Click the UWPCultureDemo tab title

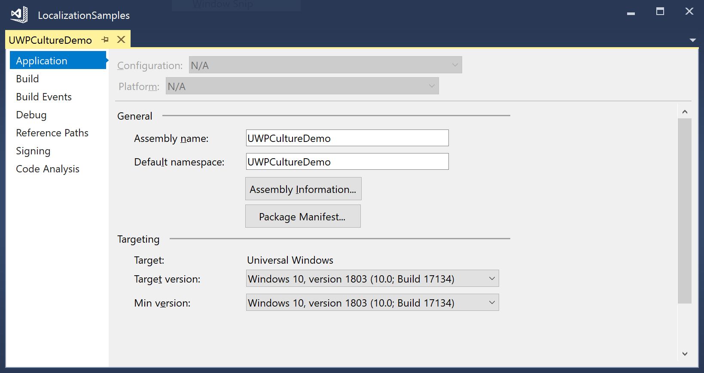pyautogui.click(x=50, y=40)
